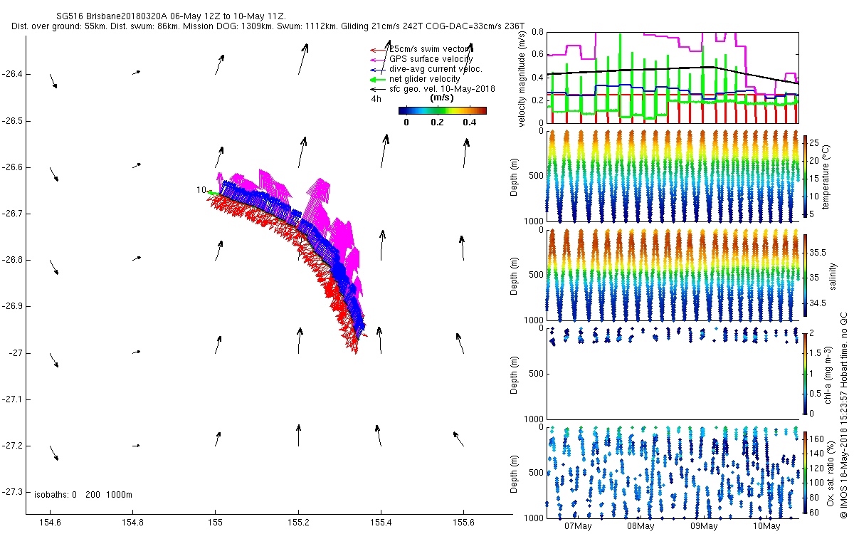This screenshot has height=534, width=854.
Task: Click latitude tick label -27
Action: pos(16,352)
